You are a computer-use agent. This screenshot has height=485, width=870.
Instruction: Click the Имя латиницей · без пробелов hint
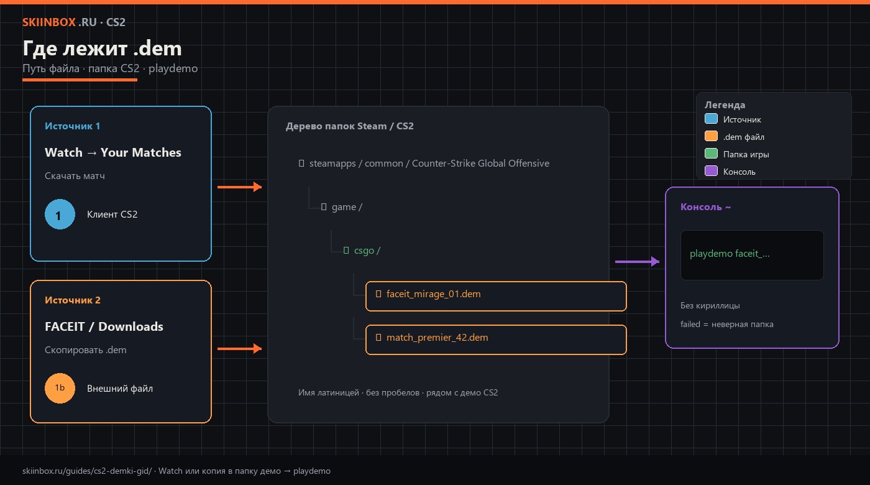tap(398, 393)
